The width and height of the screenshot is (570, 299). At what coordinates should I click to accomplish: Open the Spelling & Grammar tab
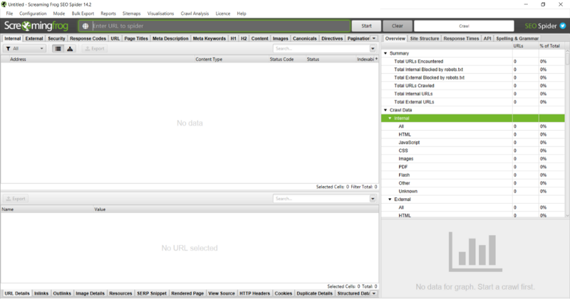pyautogui.click(x=517, y=38)
